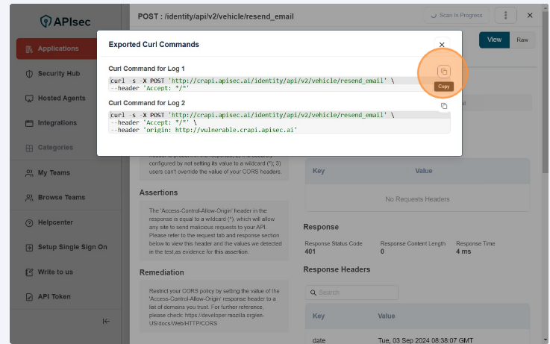Click the Setup Single Sign On icon
This screenshot has width=550, height=344.
29,247
